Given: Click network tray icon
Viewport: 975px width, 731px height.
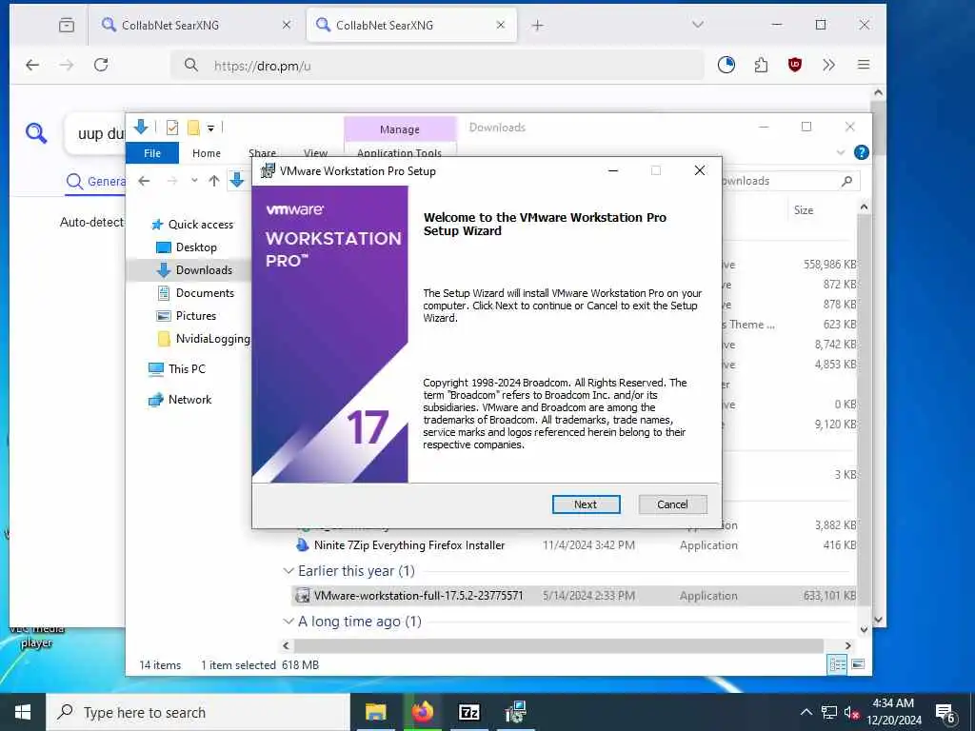Looking at the screenshot, I should point(829,712).
